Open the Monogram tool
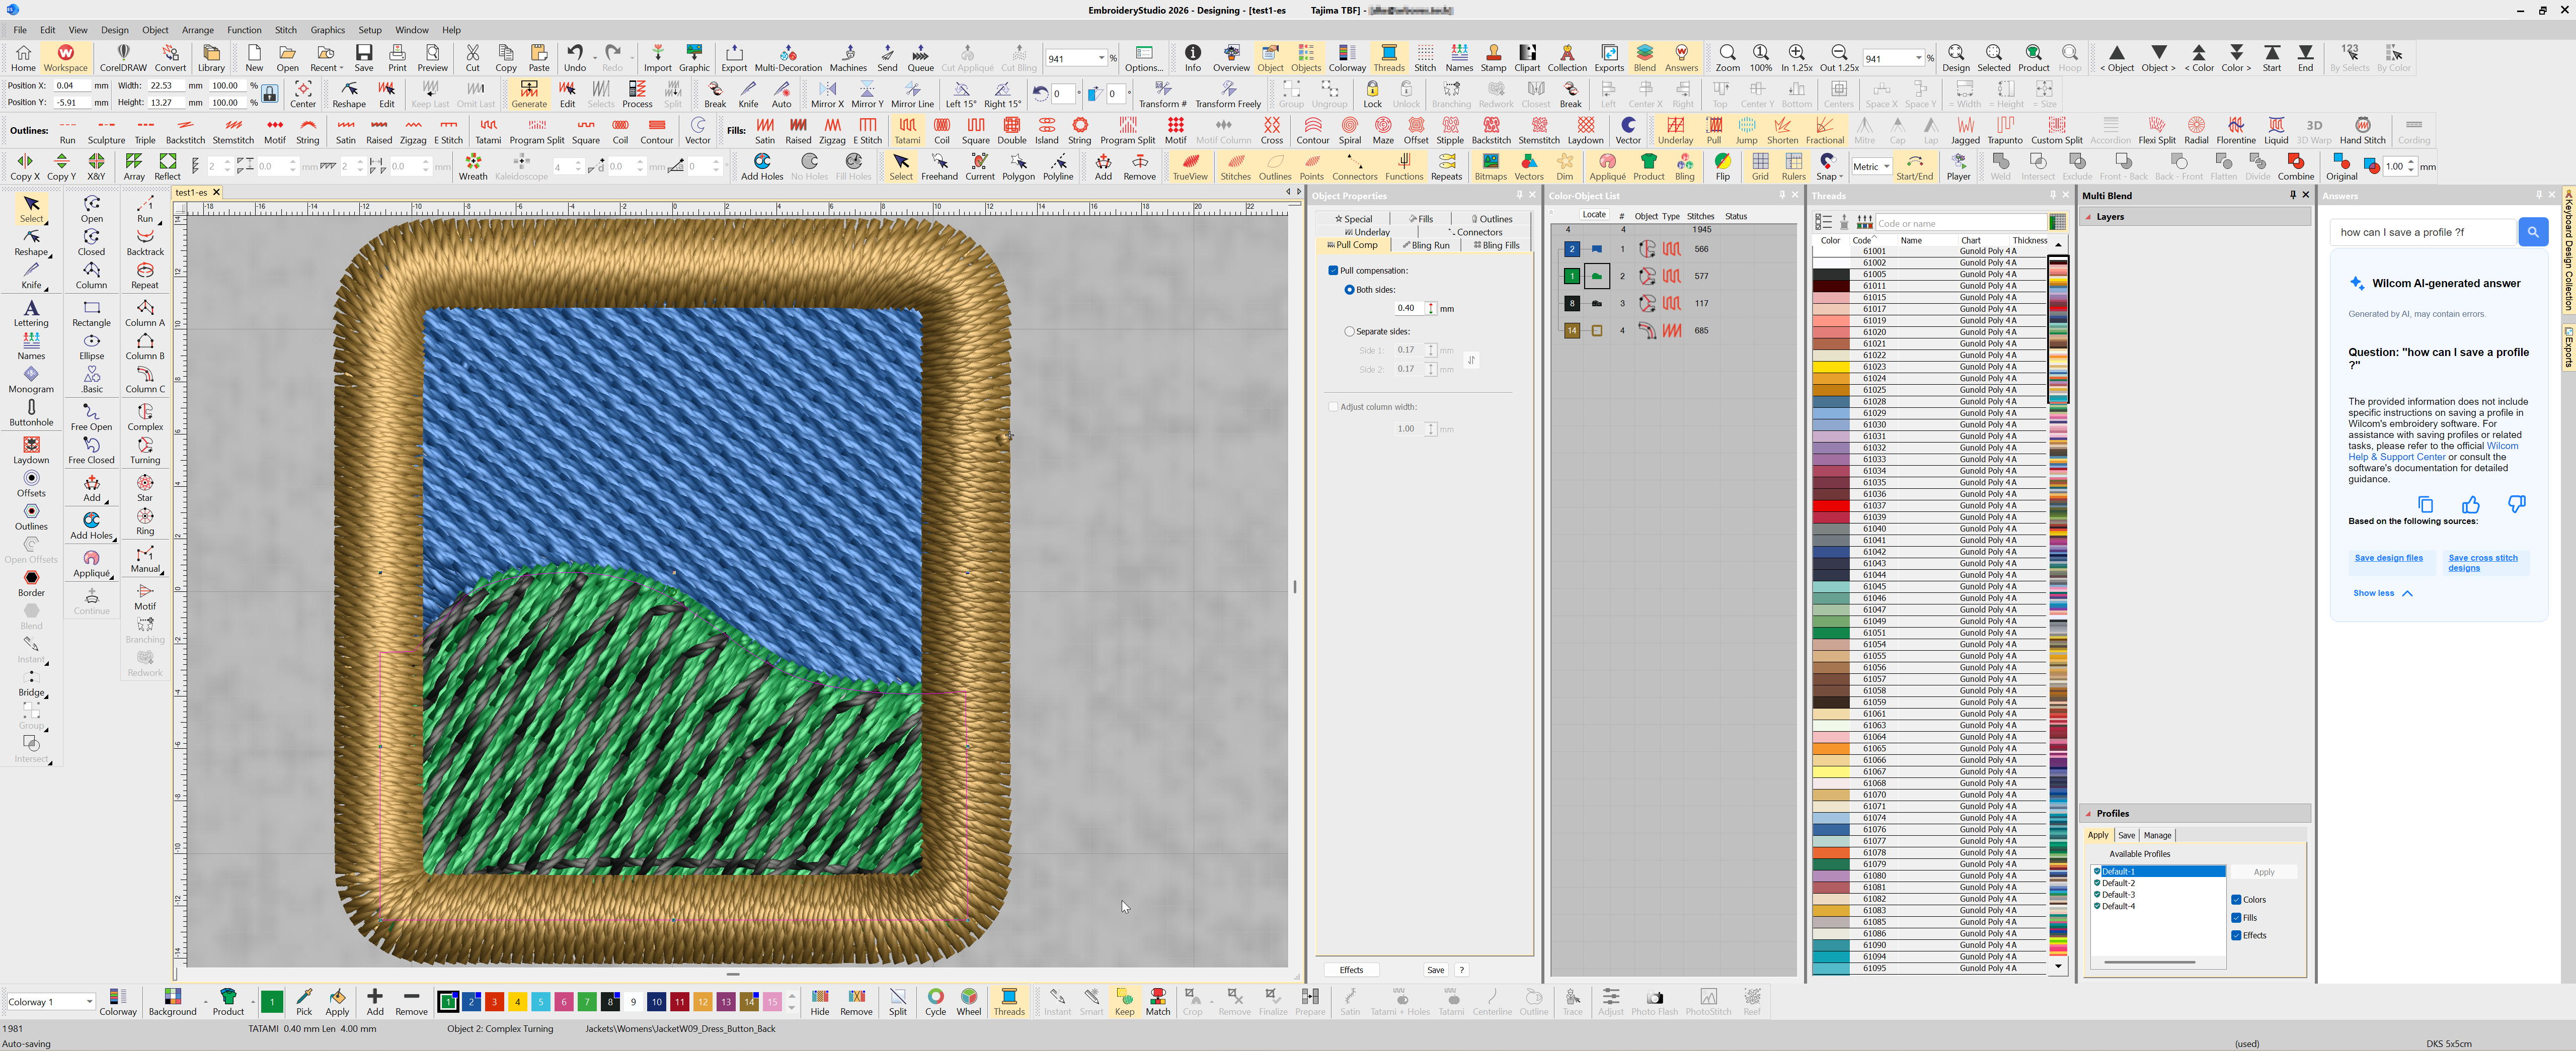2576x1051 pixels. (31, 380)
